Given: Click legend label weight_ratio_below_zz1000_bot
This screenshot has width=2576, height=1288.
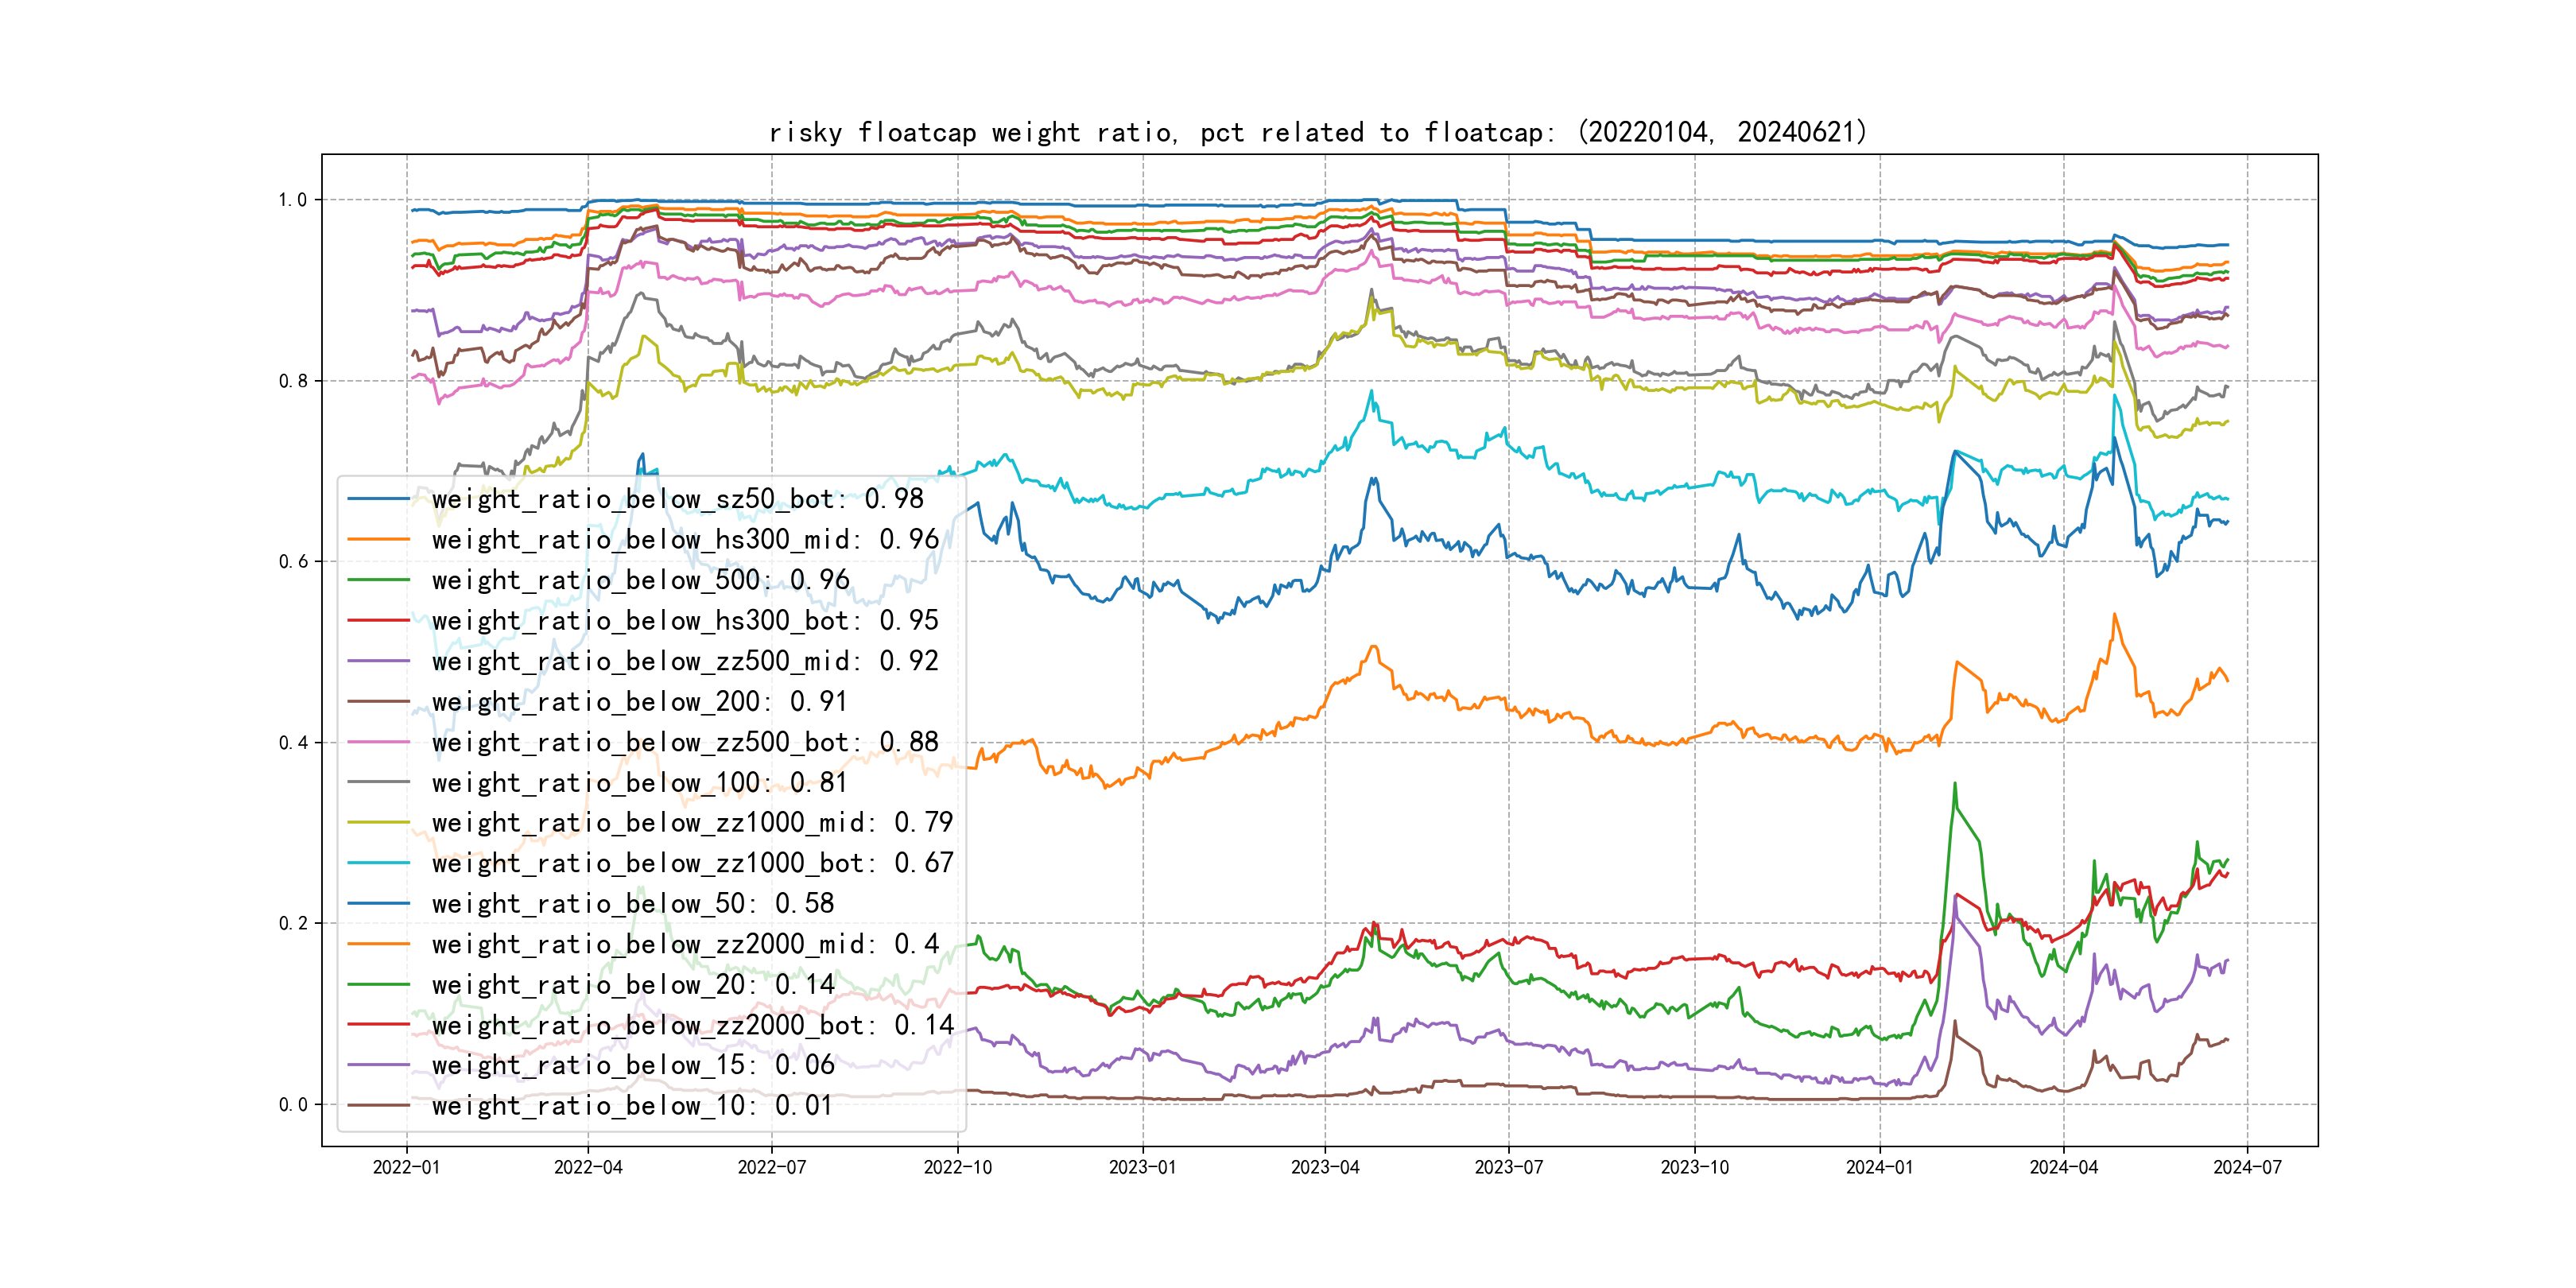Looking at the screenshot, I should tap(692, 863).
